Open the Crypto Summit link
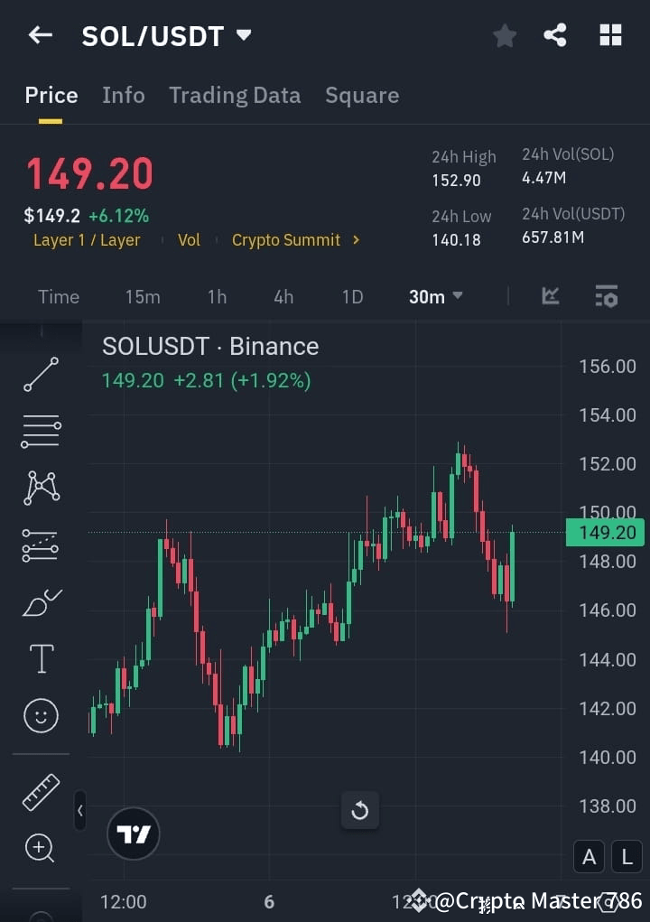 coord(285,240)
